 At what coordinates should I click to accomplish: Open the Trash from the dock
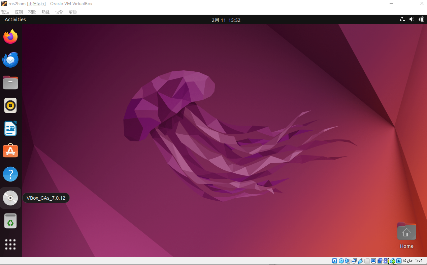click(10, 221)
